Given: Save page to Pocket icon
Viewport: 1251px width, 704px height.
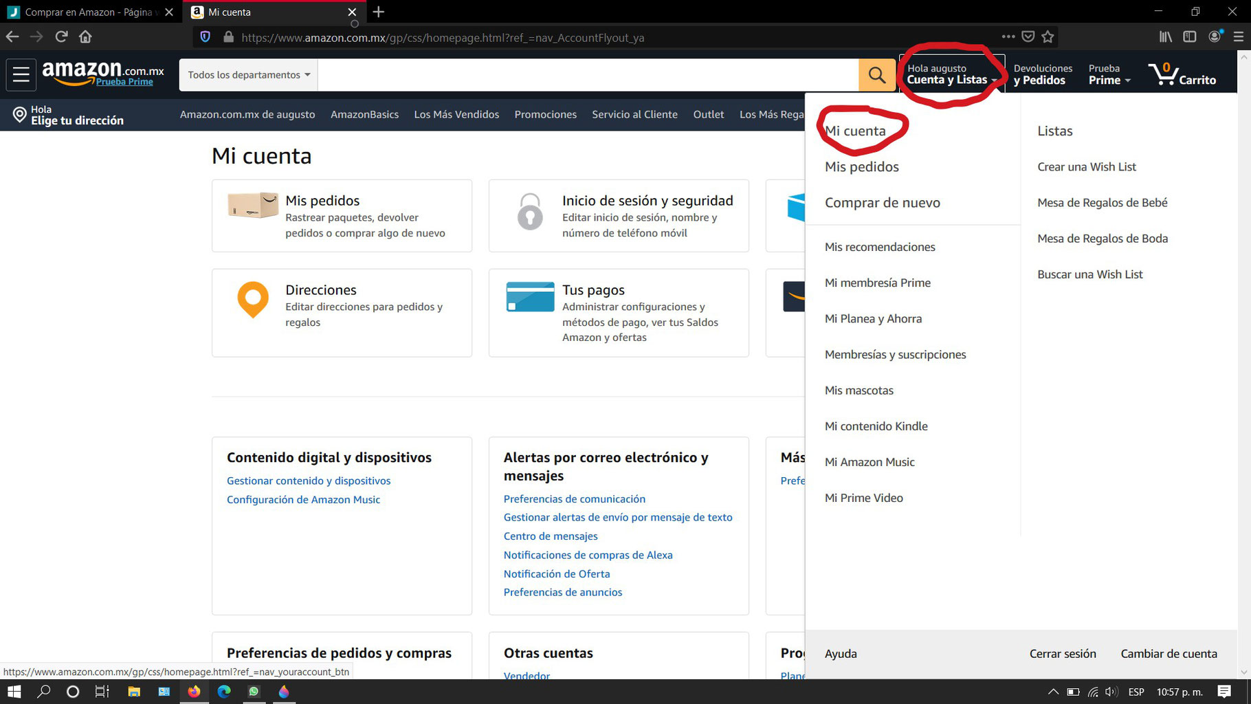Looking at the screenshot, I should click(1028, 36).
